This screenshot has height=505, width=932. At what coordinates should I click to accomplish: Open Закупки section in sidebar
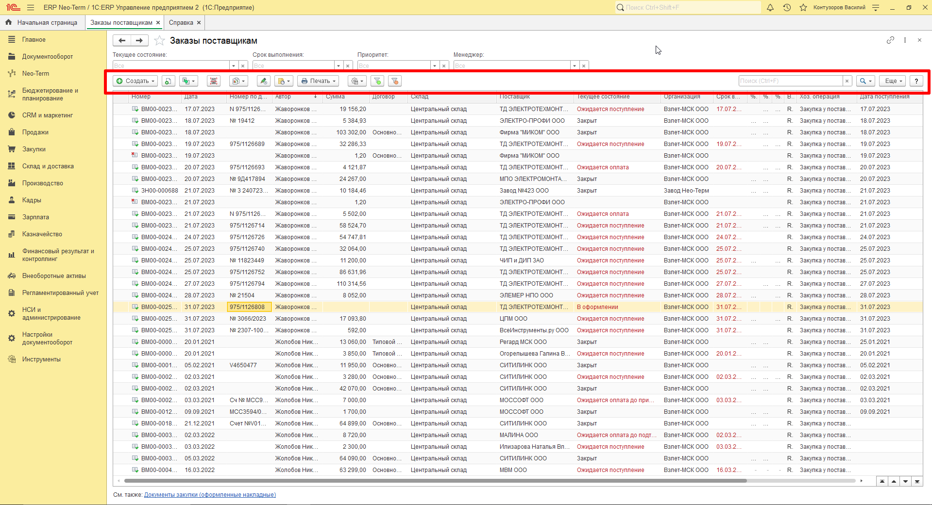click(34, 149)
